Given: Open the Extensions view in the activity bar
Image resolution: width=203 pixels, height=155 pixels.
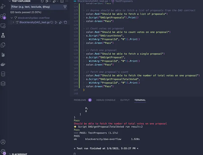Looking at the screenshot, I should [3, 16].
